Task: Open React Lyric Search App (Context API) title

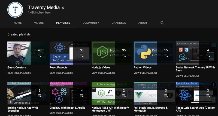Action: pos(195,109)
